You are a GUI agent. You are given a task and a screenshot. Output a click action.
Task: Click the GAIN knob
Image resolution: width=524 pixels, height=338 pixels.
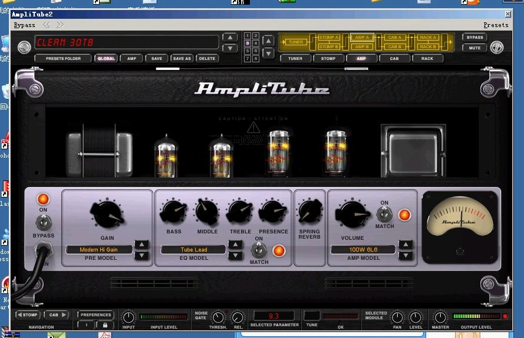click(x=107, y=215)
